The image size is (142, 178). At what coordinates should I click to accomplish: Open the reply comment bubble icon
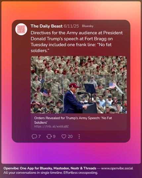[34, 136]
